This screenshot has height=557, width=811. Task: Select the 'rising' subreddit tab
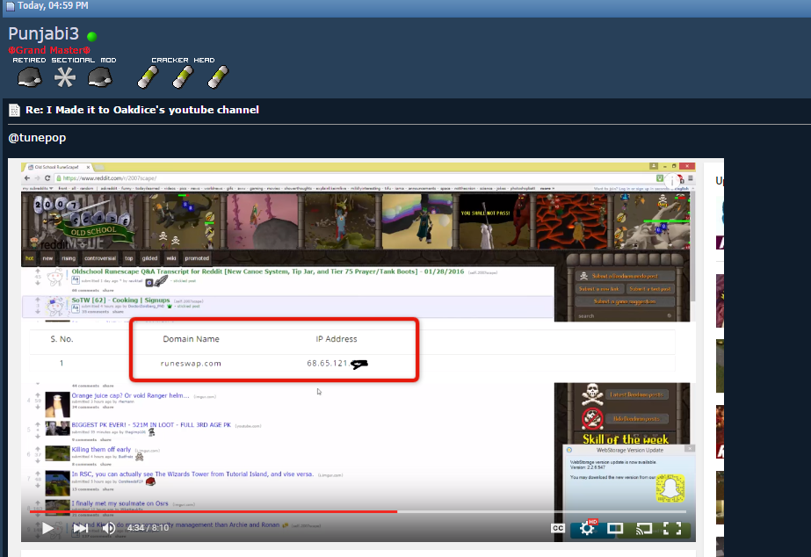click(69, 258)
